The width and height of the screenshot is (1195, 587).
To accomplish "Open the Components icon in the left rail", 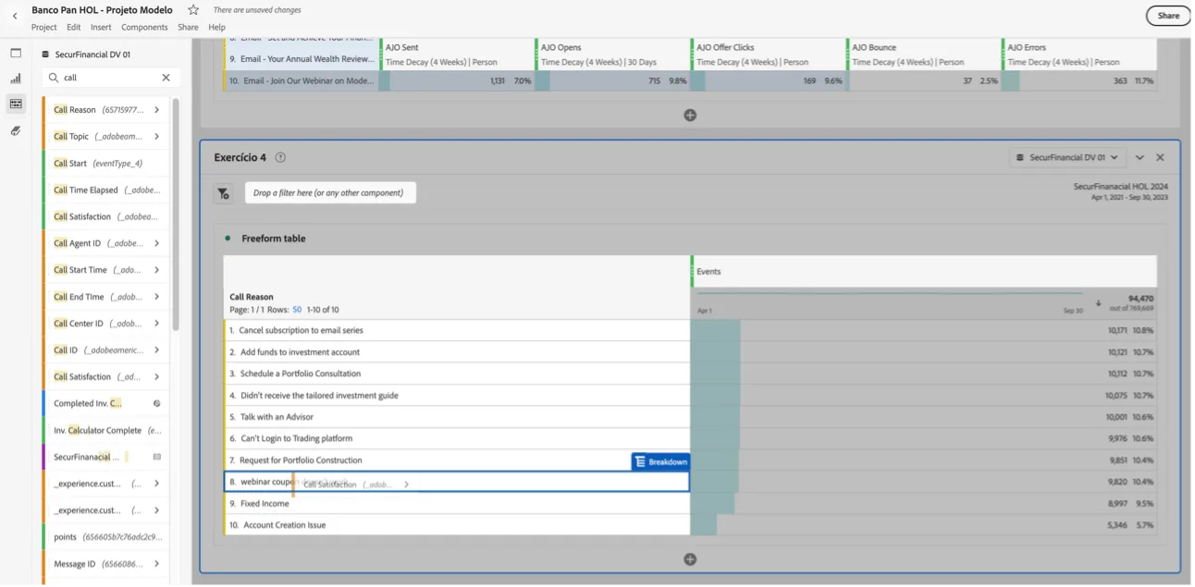I will pos(16,104).
